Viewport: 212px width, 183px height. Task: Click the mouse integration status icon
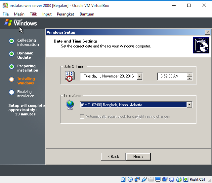[x=179, y=179]
